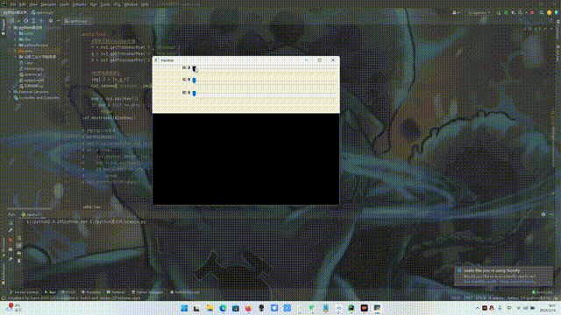Click the Windows Start button

(x=184, y=308)
